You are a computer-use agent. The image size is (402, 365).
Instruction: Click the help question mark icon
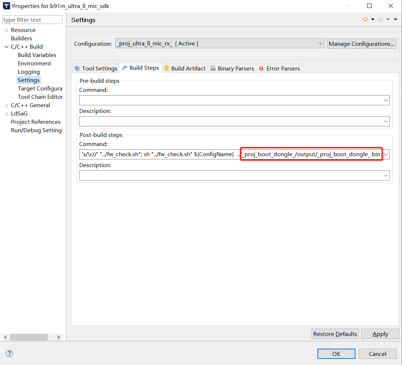click(9, 353)
